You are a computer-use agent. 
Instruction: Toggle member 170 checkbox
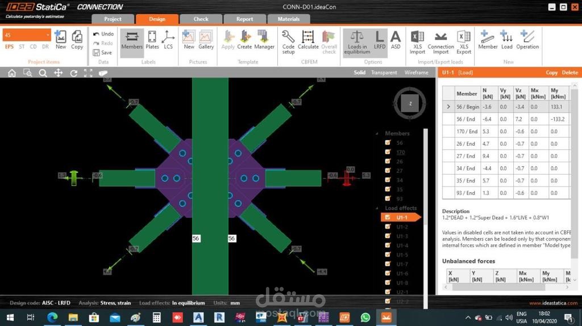388,152
